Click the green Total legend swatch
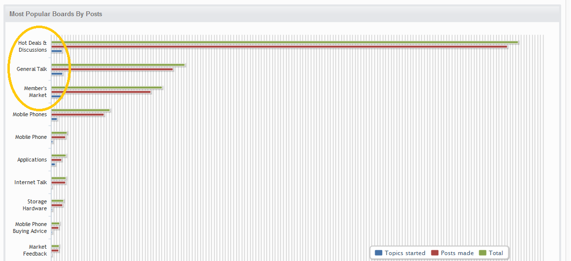 (483, 253)
